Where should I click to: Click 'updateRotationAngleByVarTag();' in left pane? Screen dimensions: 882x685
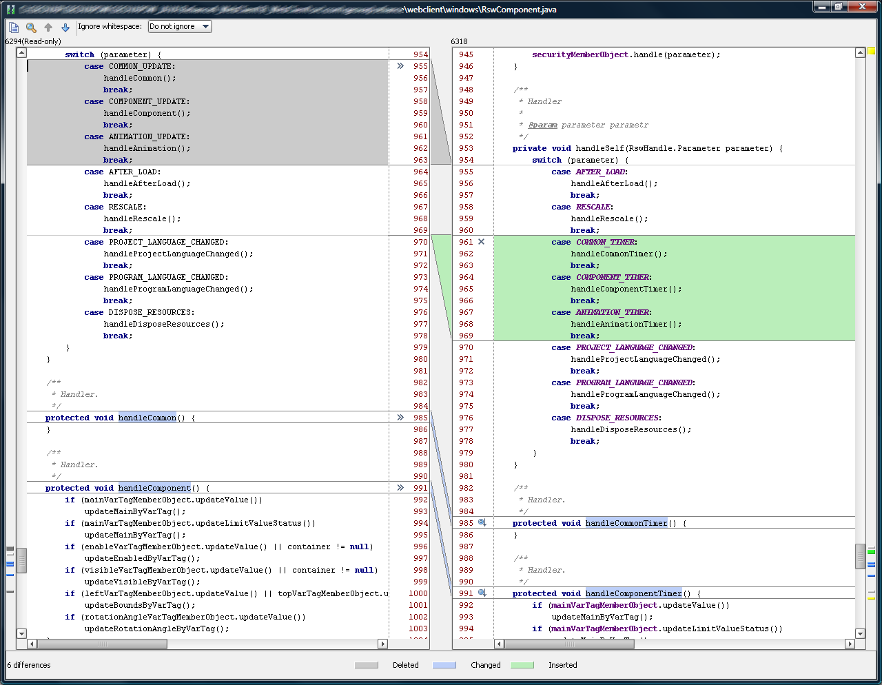(156, 628)
